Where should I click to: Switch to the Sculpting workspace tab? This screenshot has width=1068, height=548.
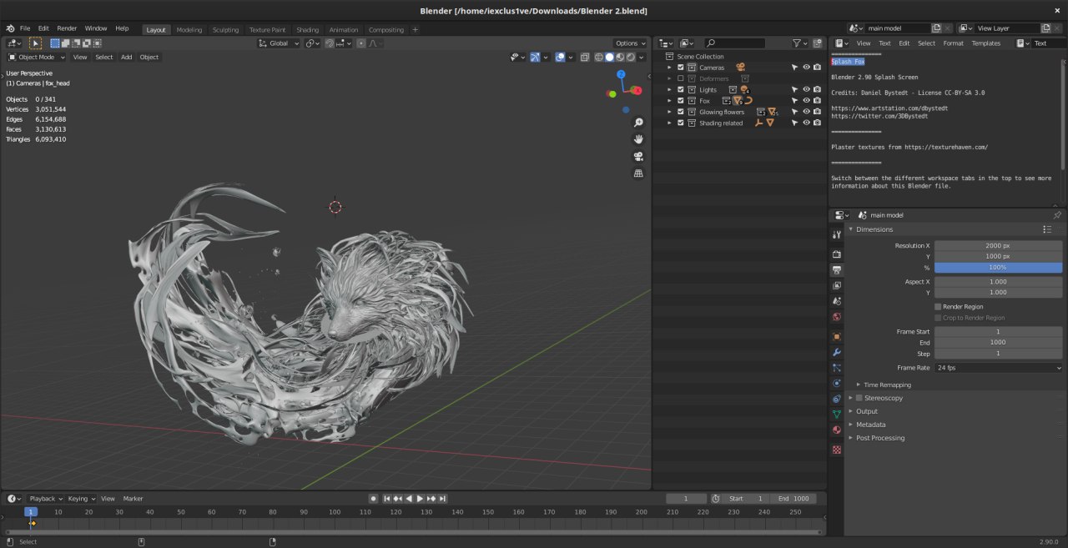pos(225,30)
